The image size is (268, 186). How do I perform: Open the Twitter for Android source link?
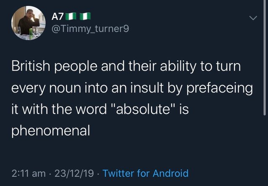145,173
